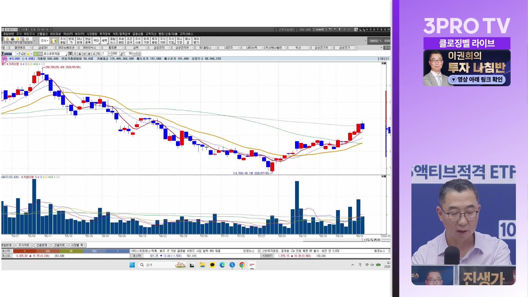
Task: Show hidden system tray icons chevron
Action: (353, 265)
